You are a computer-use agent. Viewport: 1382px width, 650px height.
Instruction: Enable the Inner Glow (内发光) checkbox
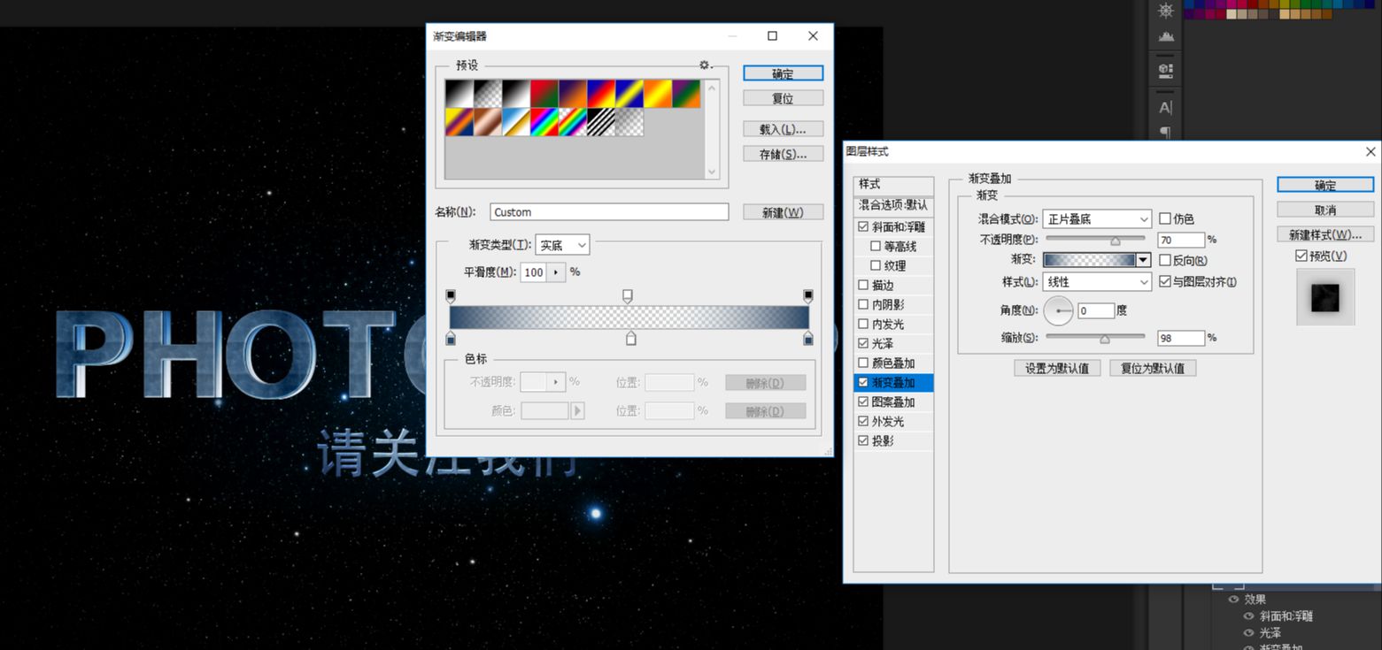tap(863, 325)
